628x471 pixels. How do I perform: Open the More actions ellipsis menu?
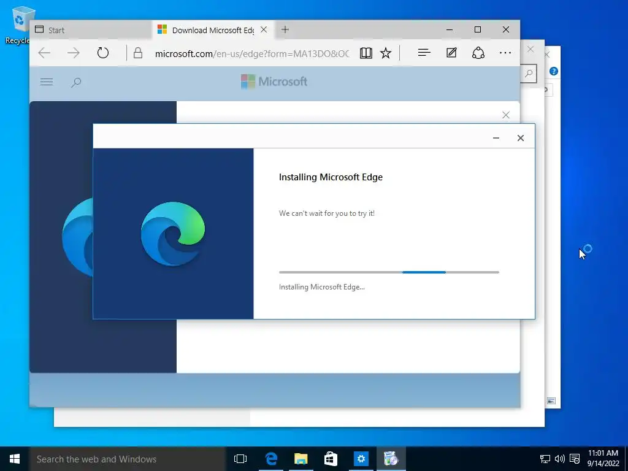505,53
